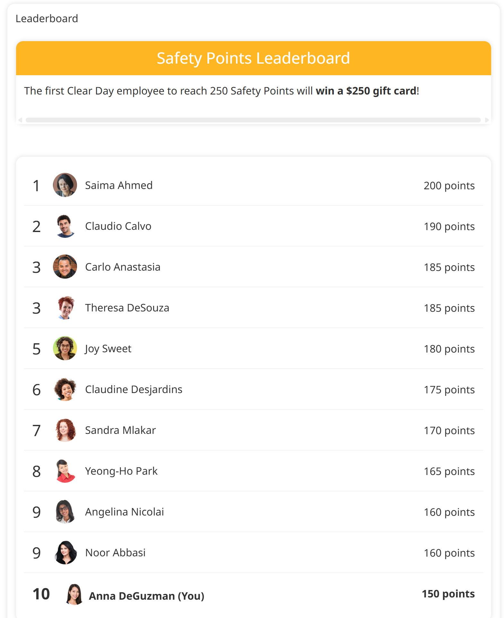Click the Joy Sweet name
The image size is (504, 618).
pyautogui.click(x=108, y=349)
